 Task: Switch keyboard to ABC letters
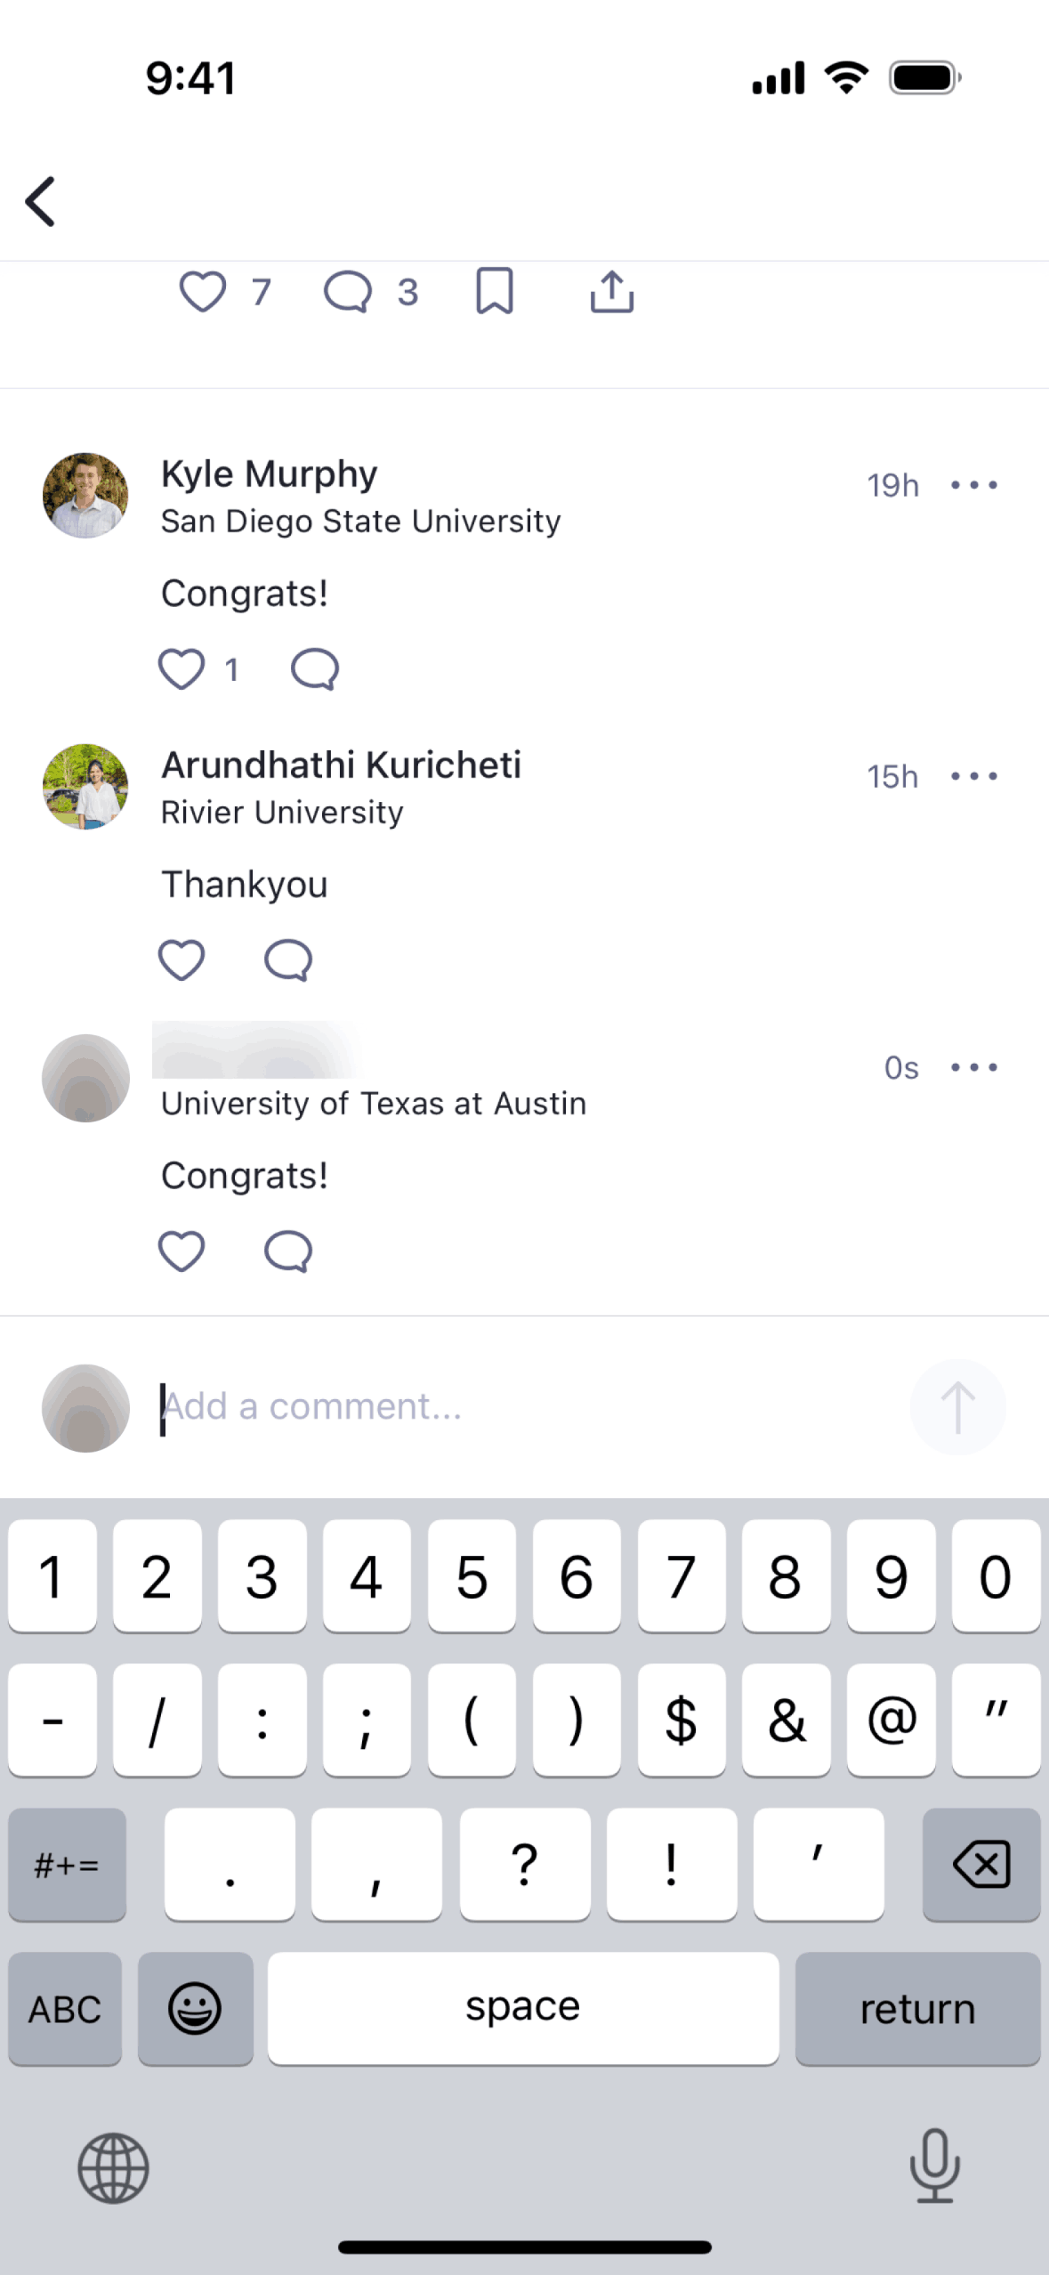point(65,2009)
